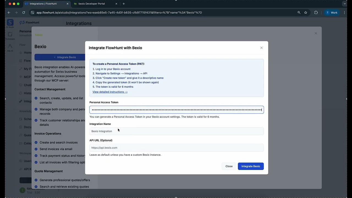Go back in browser history
This screenshot has width=352, height=198.
point(9,13)
